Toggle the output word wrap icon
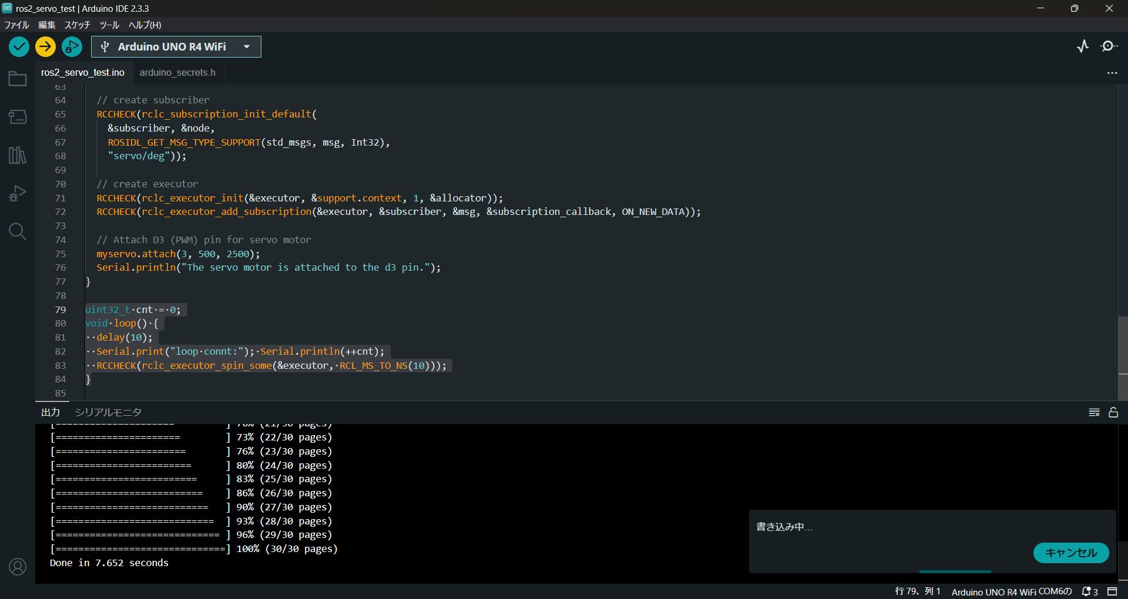 [1094, 412]
